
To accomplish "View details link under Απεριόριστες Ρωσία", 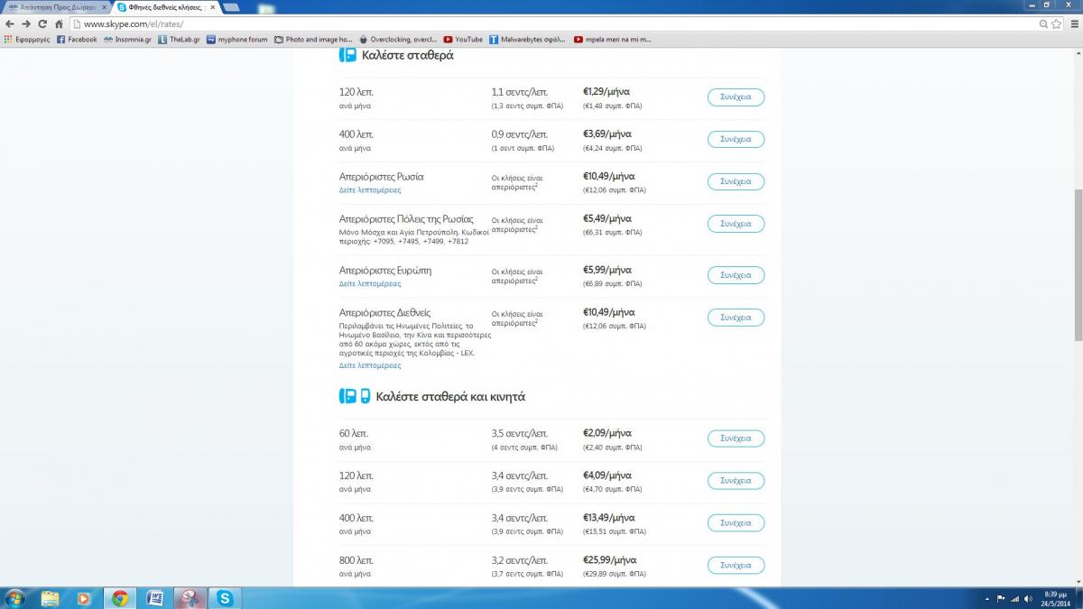I will click(370, 190).
